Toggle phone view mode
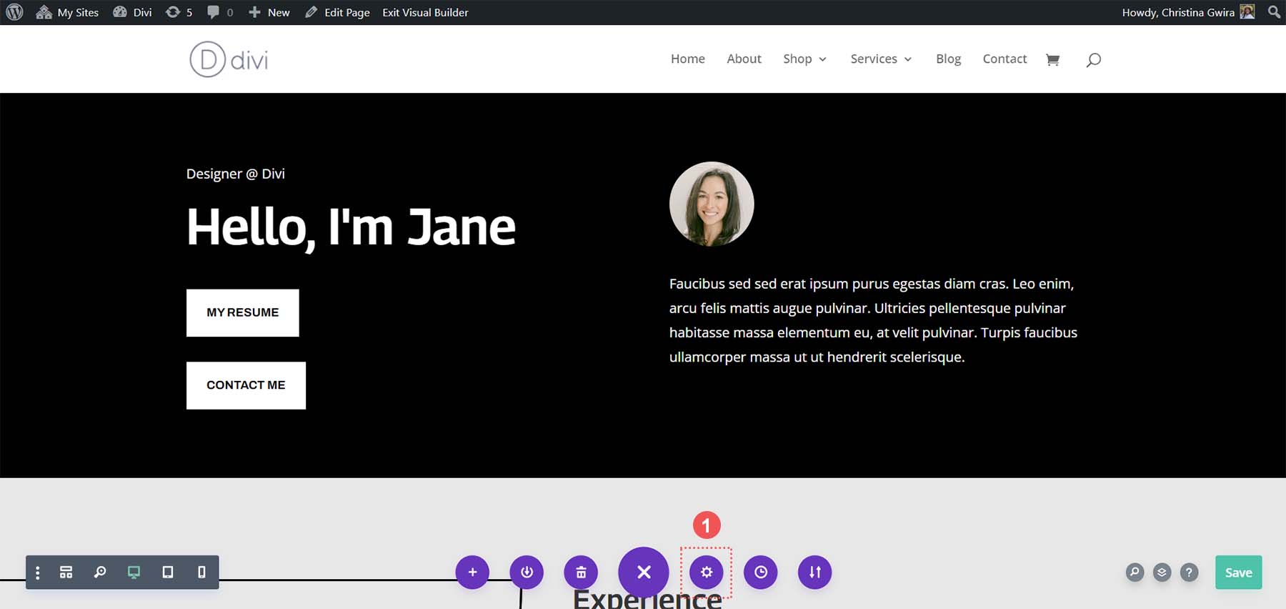This screenshot has height=609, width=1286. [201, 573]
